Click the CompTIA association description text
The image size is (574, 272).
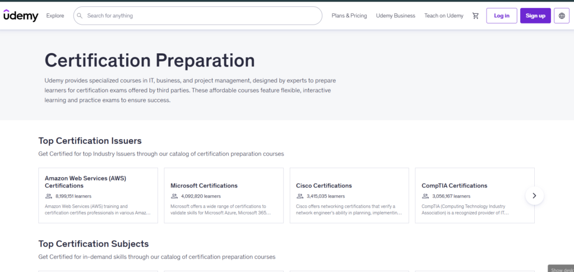click(465, 209)
